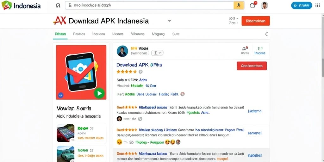
Task: Click the padlock icon in the address bar
Action: [x=70, y=5]
